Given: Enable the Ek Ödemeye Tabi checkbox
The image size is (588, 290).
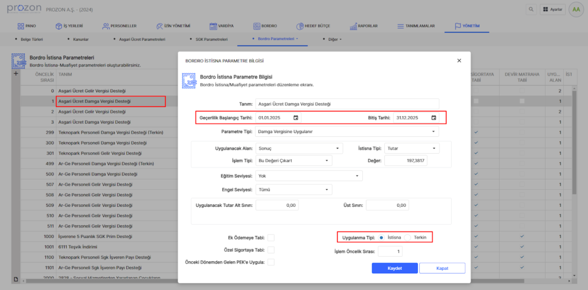Looking at the screenshot, I should pos(271,238).
